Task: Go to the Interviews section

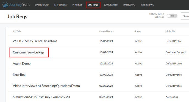Action: 147,5
